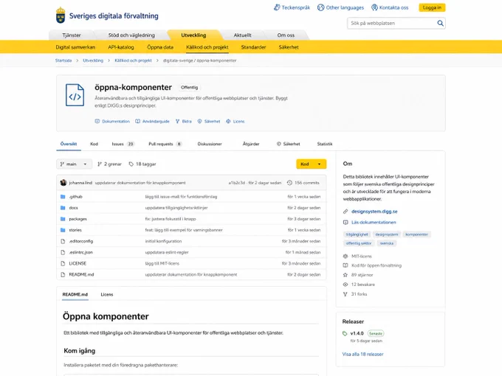Screen dimensions: 502x376
Task: Click the Sveriges digitala förvaltning crest logo
Action: tap(61, 15)
